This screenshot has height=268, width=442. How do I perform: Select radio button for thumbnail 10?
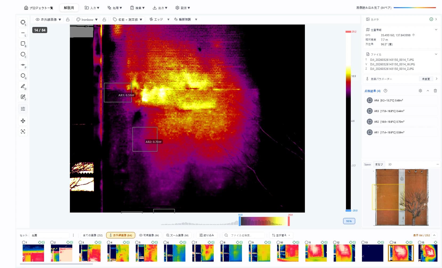tap(278, 242)
